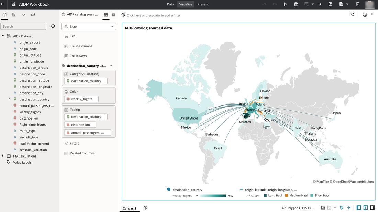The width and height of the screenshot is (378, 212).
Task: Click the lightning auto-apply data icon
Action: click(x=348, y=208)
